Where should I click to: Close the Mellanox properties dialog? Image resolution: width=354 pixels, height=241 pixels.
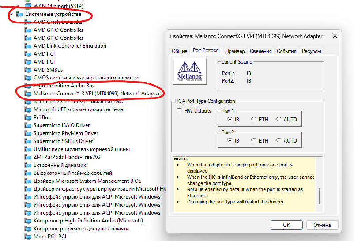(335, 36)
